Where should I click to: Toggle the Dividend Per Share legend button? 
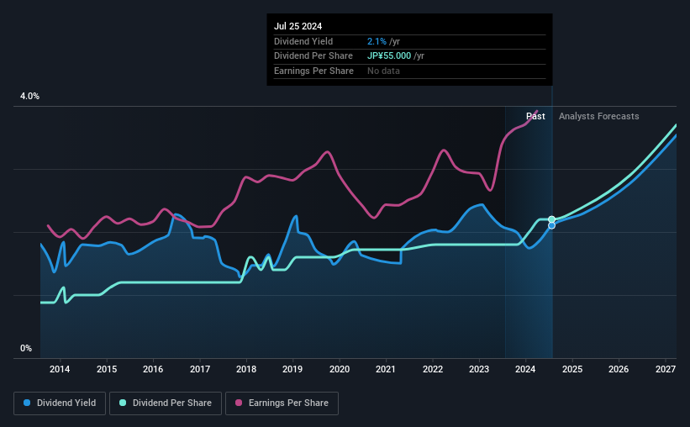pos(166,403)
